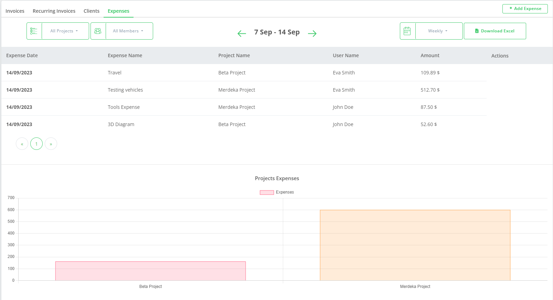Go to next week with right arrow

pos(312,33)
